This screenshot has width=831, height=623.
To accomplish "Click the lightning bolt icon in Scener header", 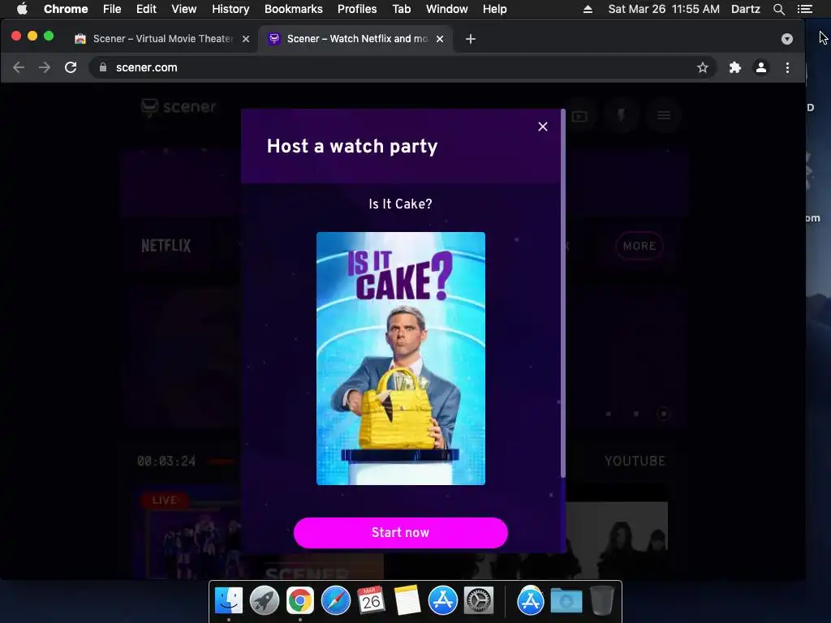I will 621,115.
